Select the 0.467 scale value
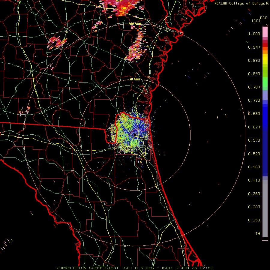This screenshot has width=270, height=270. click(x=254, y=167)
